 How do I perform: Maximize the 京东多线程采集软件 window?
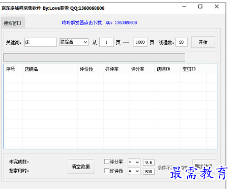(x=200, y=7)
